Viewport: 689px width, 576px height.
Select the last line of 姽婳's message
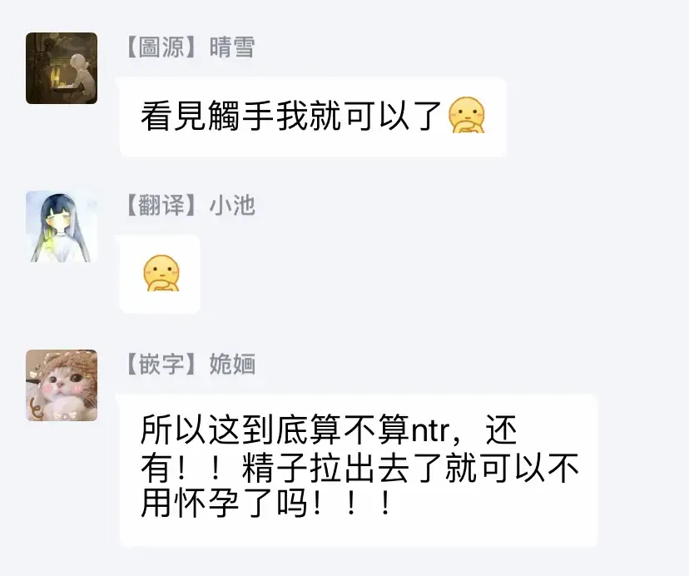coord(265,504)
